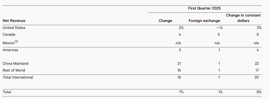
Task: Click Mexico's n/a value under Change
Action: (178, 43)
